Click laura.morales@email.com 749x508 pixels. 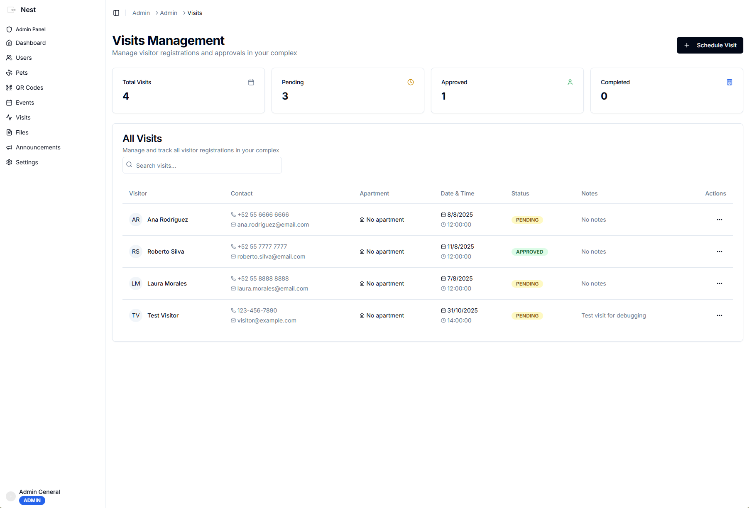tap(273, 288)
